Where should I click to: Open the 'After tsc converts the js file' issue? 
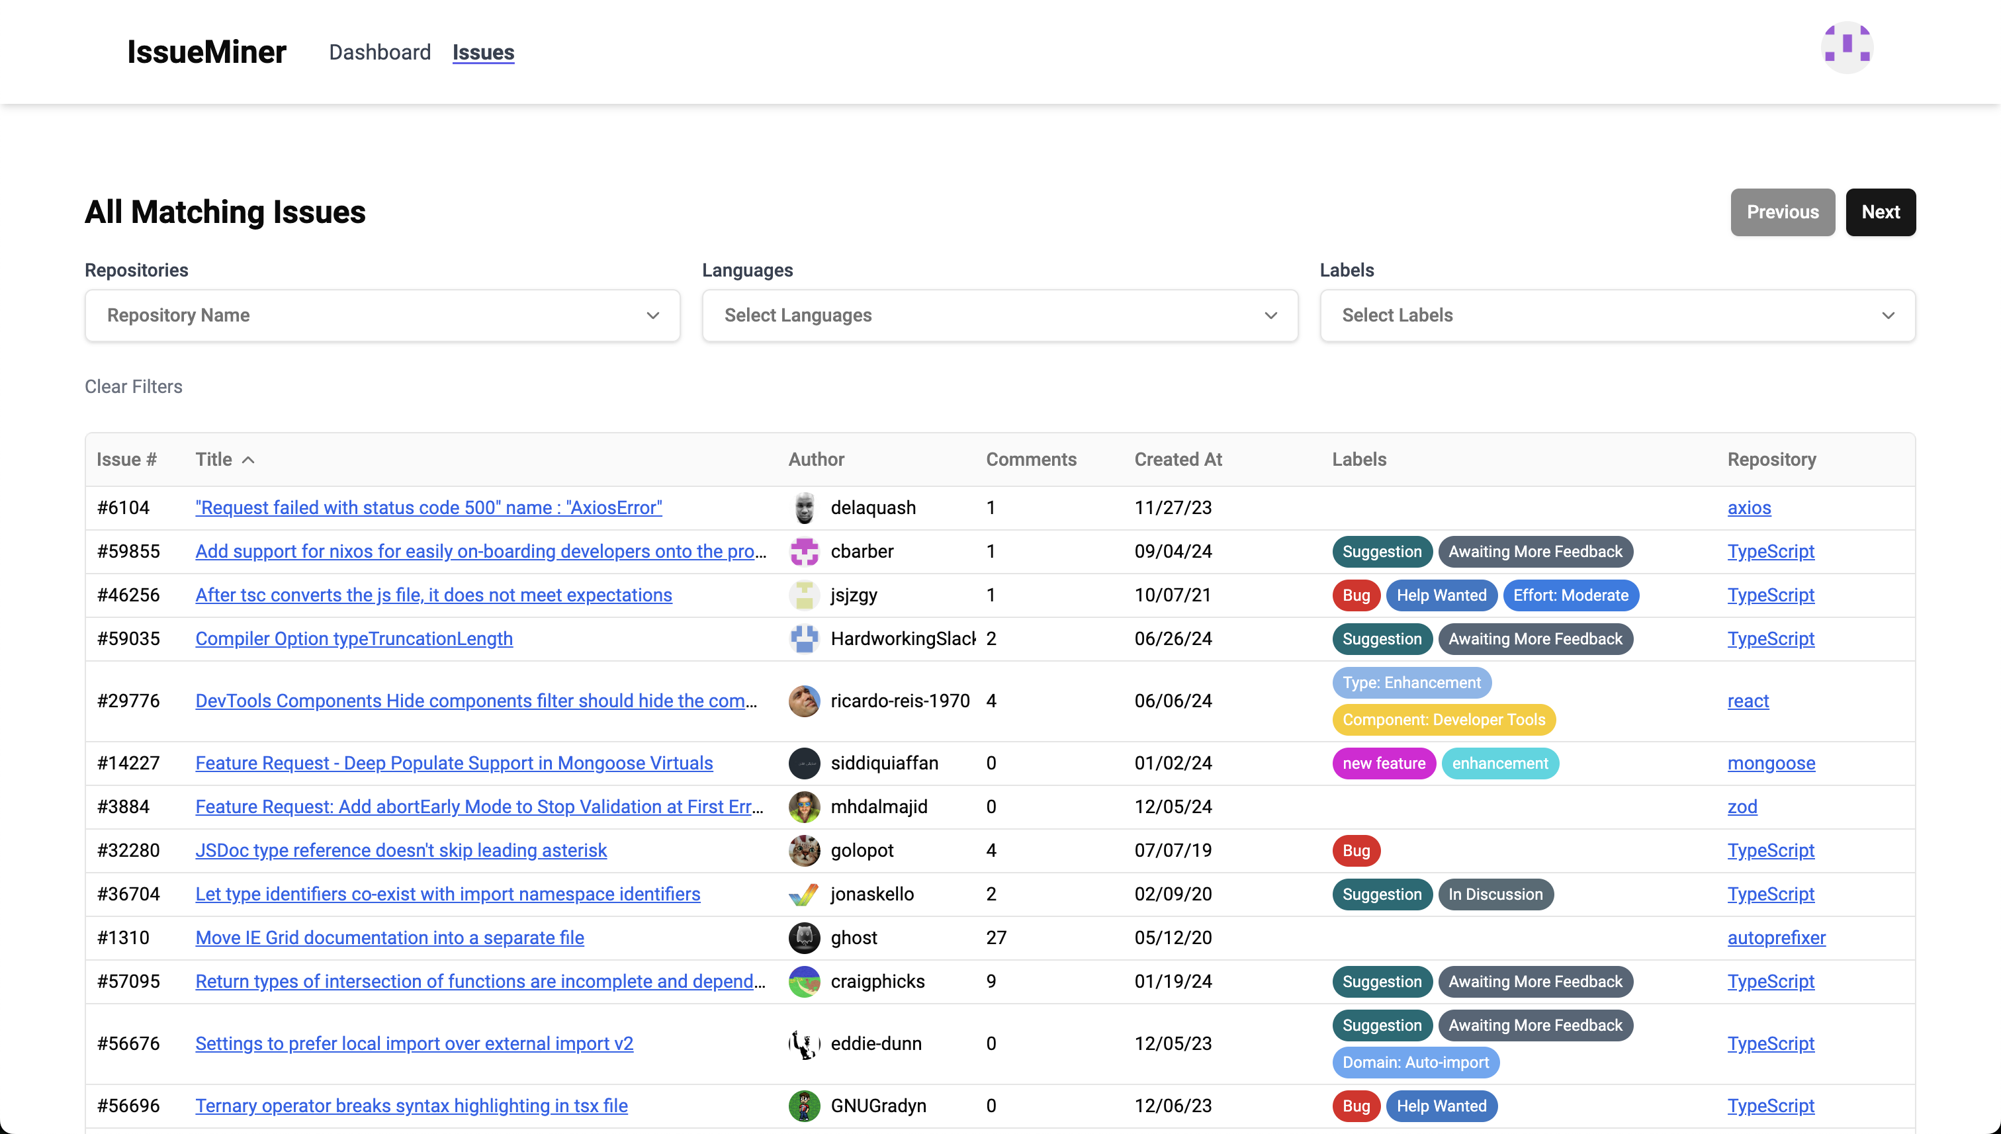coord(433,595)
